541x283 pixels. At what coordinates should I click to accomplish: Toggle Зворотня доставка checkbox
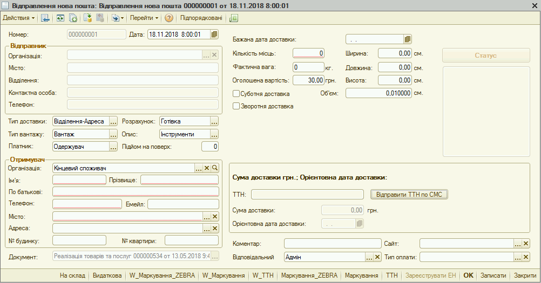click(x=236, y=106)
